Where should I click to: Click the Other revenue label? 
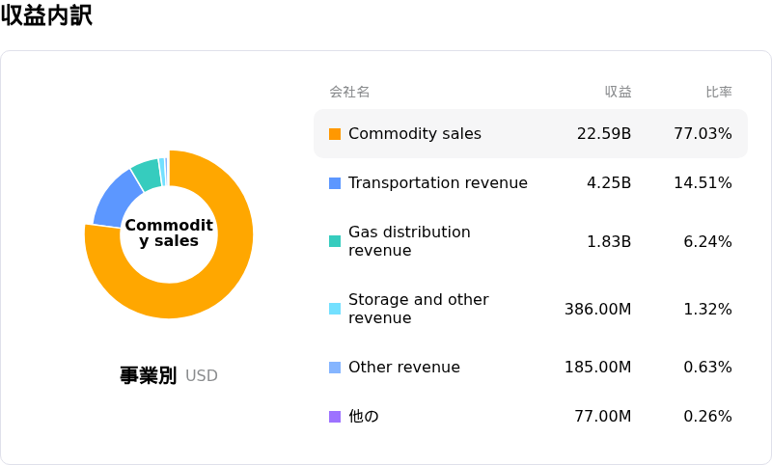coord(404,367)
